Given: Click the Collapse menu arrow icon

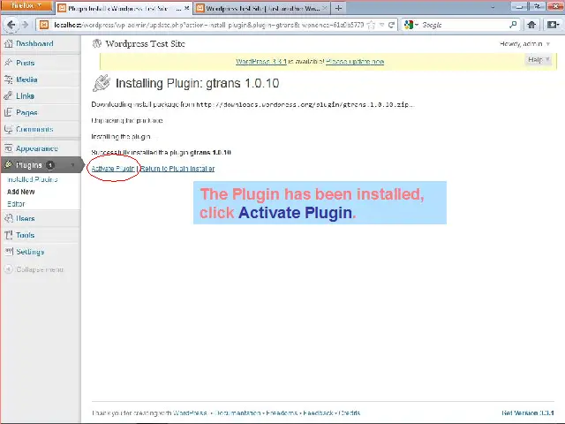Looking at the screenshot, I should pyautogui.click(x=8, y=269).
